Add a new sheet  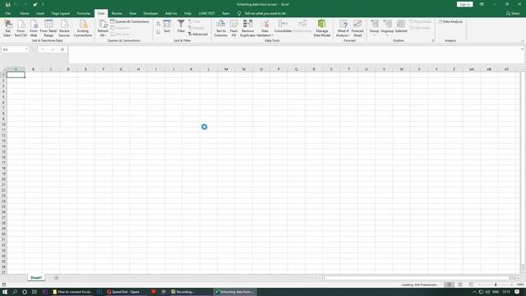pos(57,278)
